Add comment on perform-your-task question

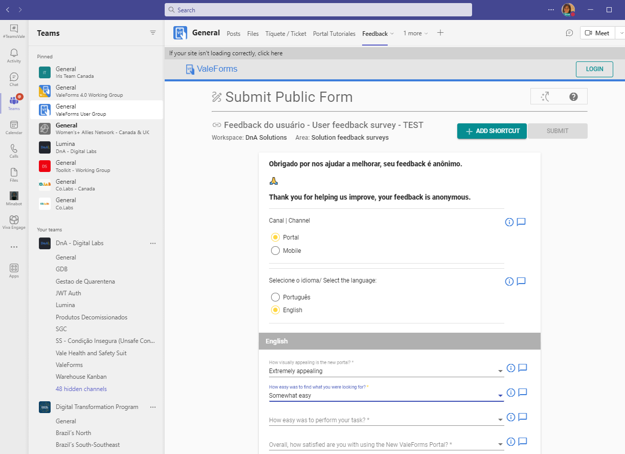tap(523, 417)
